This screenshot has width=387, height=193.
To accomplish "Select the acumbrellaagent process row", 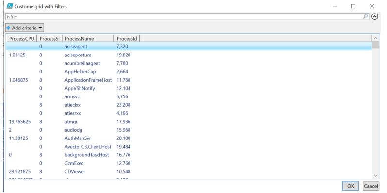I will coord(189,63).
